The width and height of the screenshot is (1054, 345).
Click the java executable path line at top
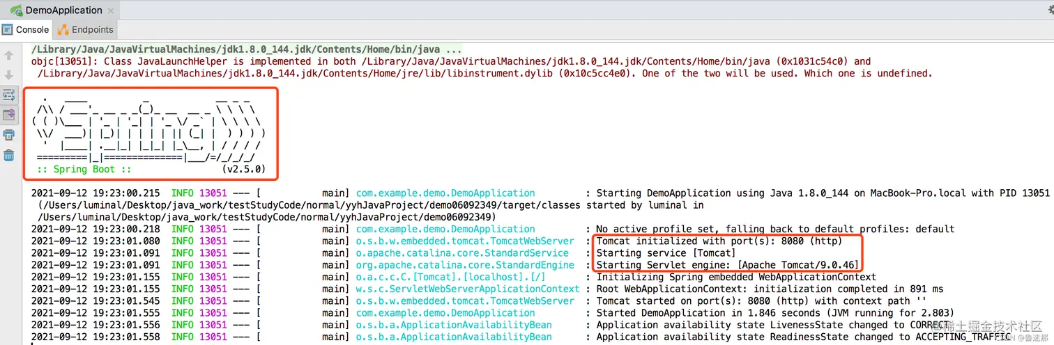click(x=246, y=49)
